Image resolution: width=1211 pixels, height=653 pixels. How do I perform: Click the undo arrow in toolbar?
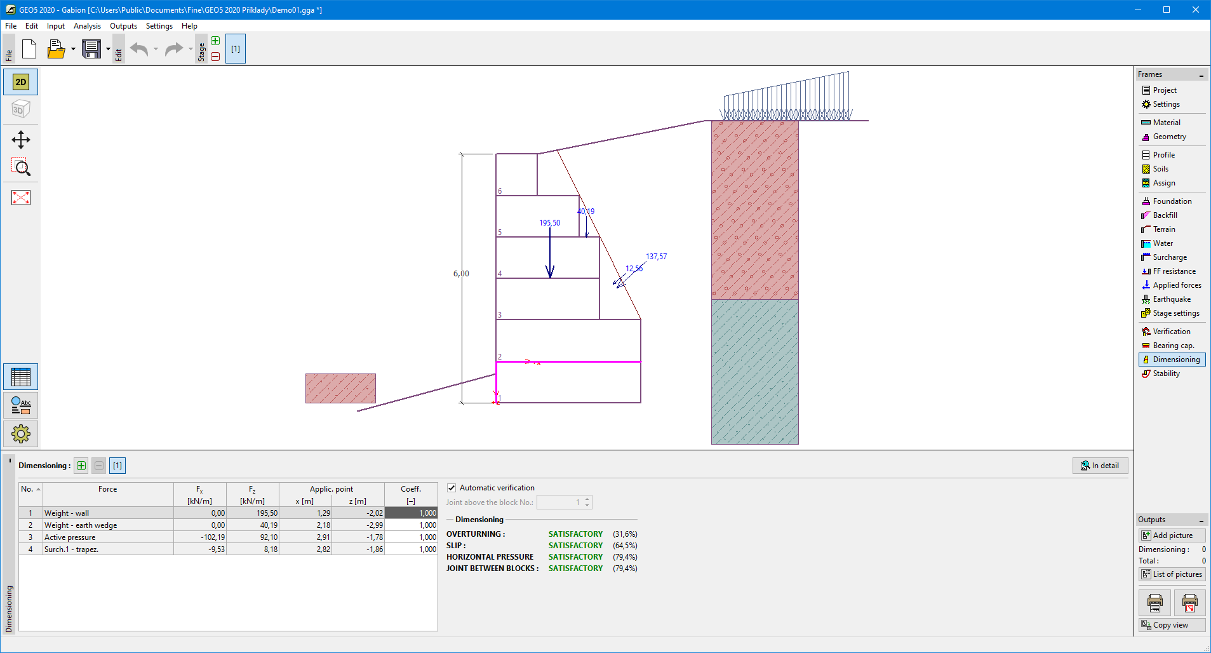click(x=139, y=49)
